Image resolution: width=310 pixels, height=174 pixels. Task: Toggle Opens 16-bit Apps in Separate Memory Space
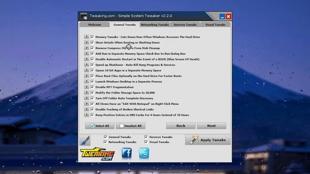point(92,70)
